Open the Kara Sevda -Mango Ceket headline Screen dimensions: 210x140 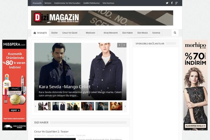pos(65,87)
